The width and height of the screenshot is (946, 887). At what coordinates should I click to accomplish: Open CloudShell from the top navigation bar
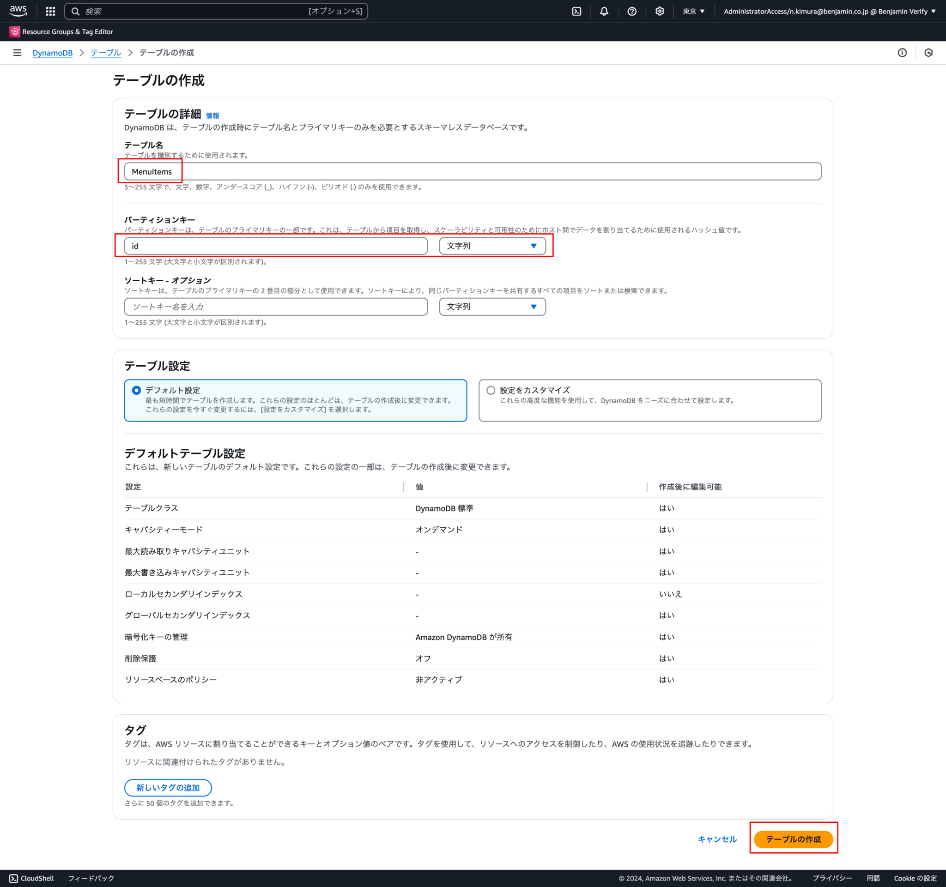pyautogui.click(x=576, y=11)
